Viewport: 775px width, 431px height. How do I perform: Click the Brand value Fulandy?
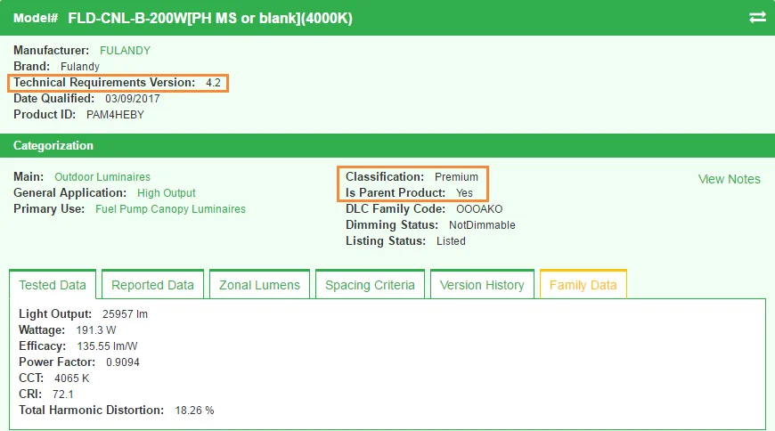(80, 66)
